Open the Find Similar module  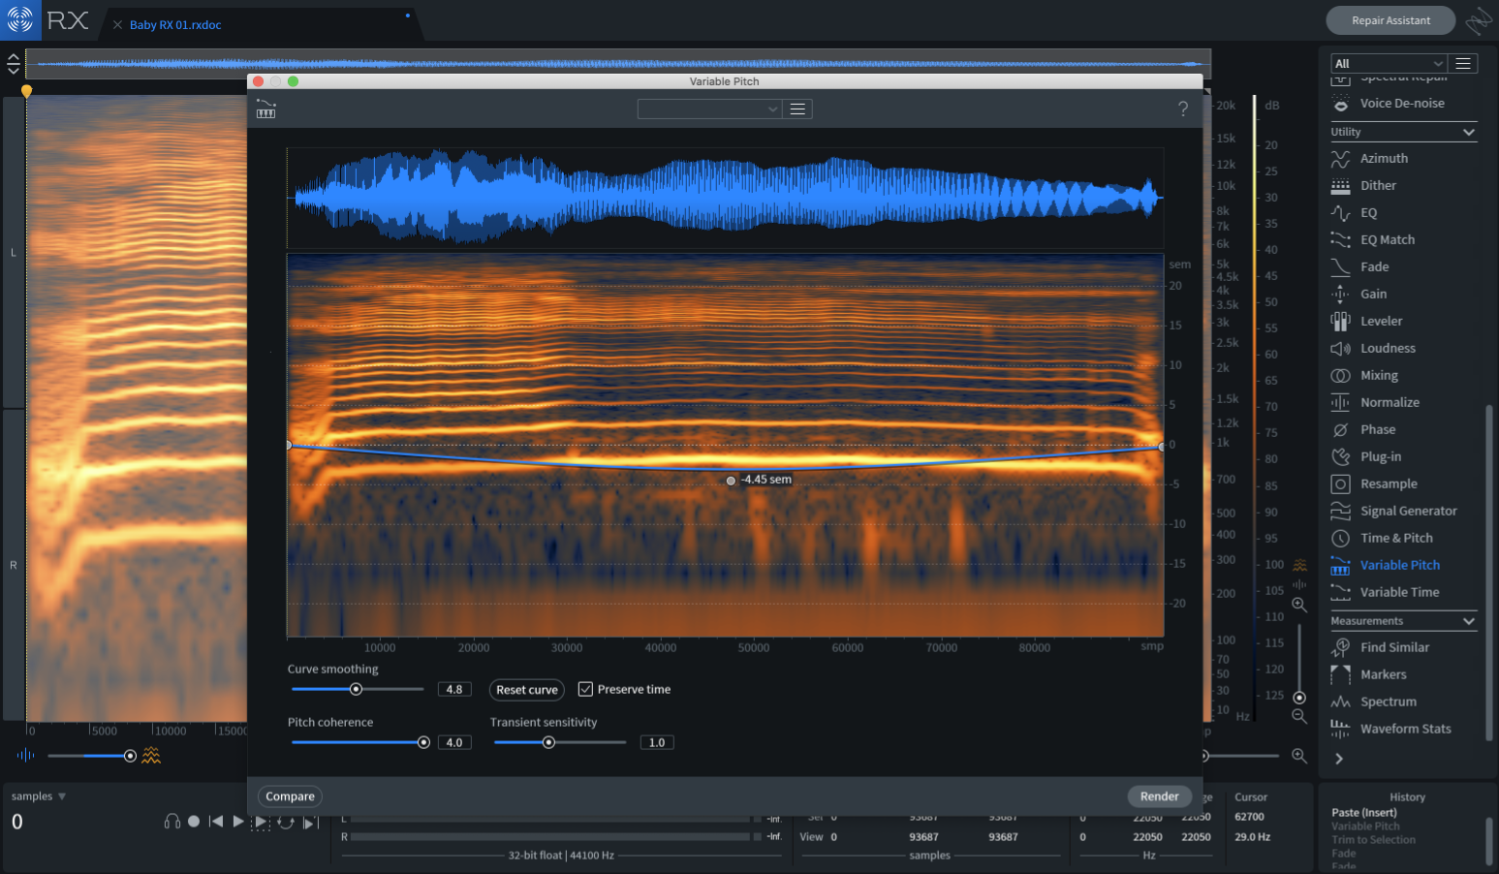coord(1403,647)
